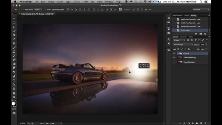Select the Polygonal Lasso tool

pos(14,27)
